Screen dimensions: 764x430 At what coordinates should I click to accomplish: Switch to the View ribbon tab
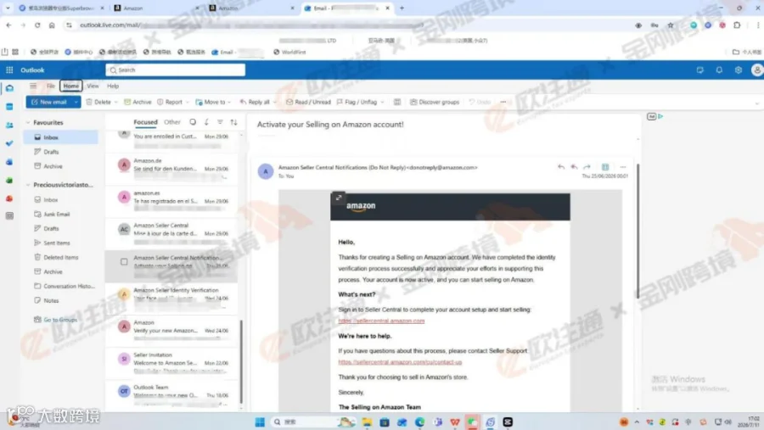pos(93,87)
